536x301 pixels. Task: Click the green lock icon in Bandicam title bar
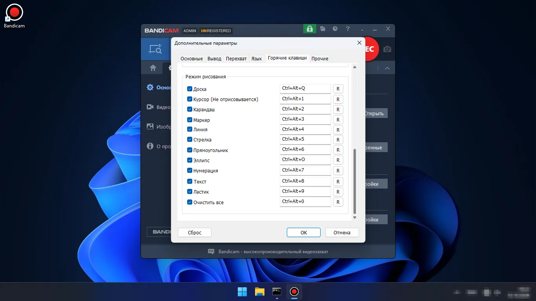tap(310, 29)
